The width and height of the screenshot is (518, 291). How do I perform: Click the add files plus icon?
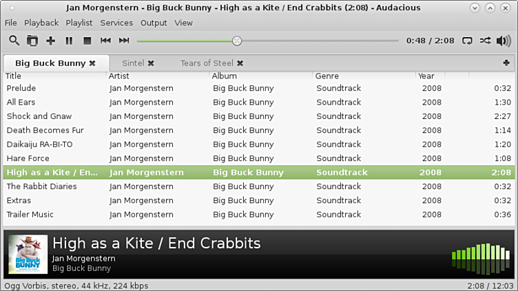tap(51, 41)
